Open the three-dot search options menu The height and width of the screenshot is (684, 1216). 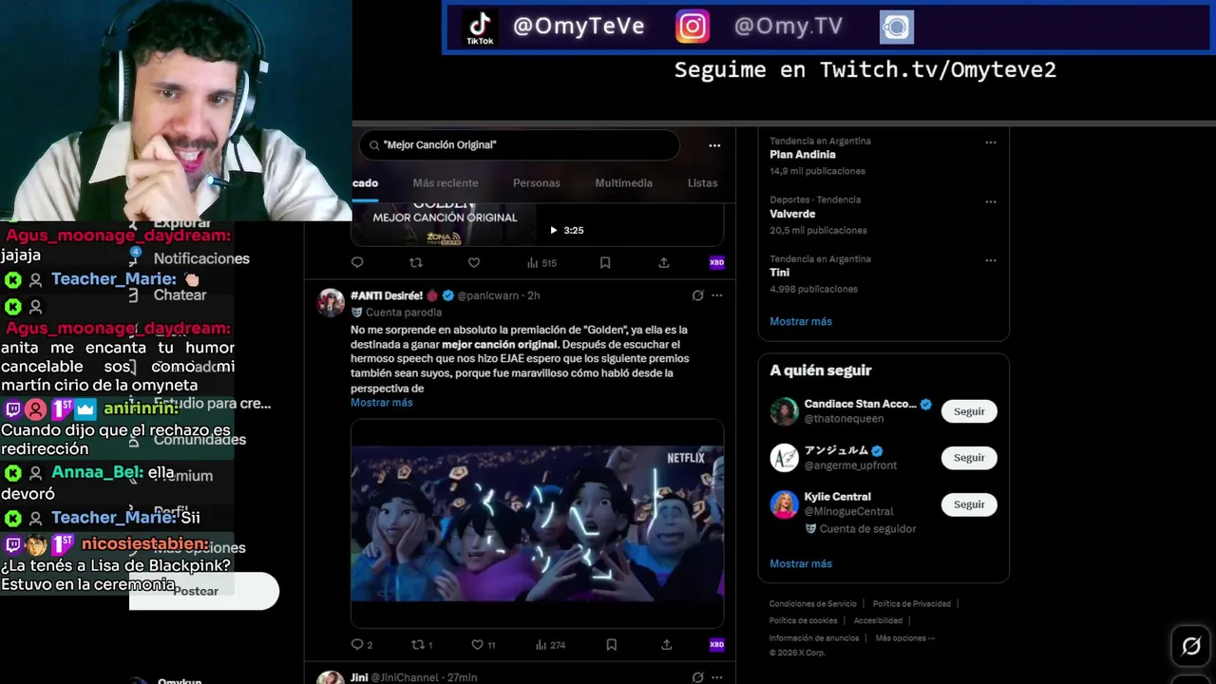click(714, 145)
